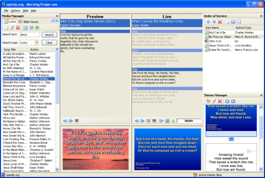Start the slide timer with the Play button
The height and width of the screenshot is (178, 265).
coord(161,121)
